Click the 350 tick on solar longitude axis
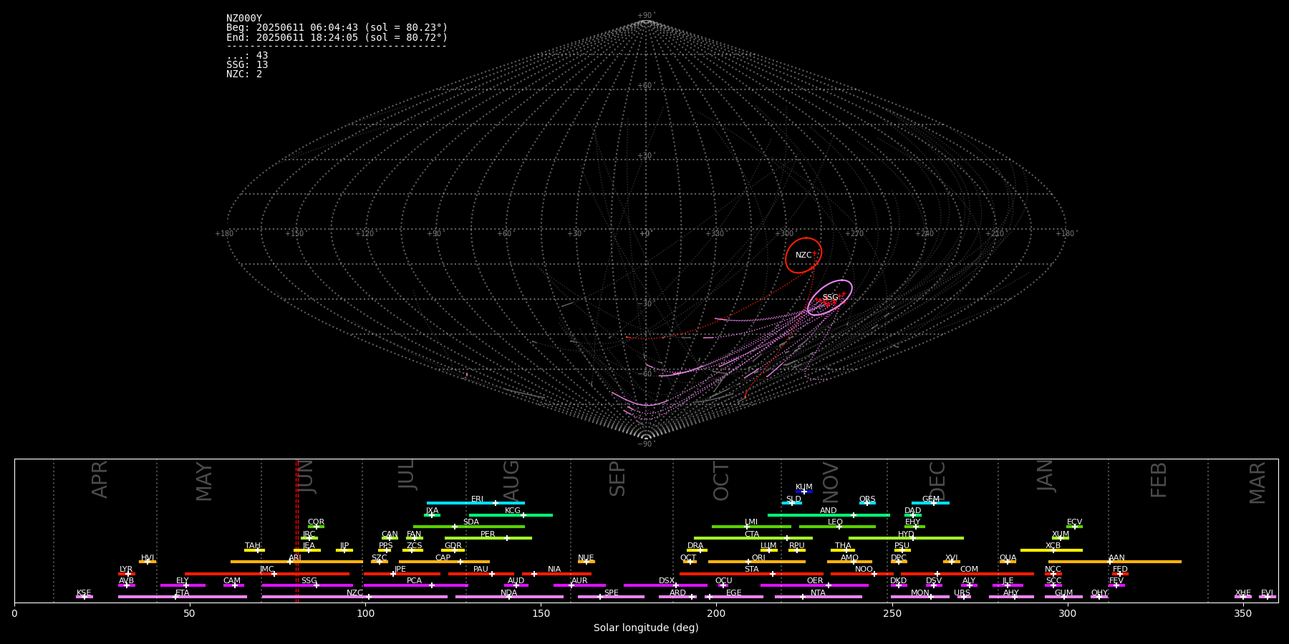The width and height of the screenshot is (1289, 644). click(x=1242, y=613)
